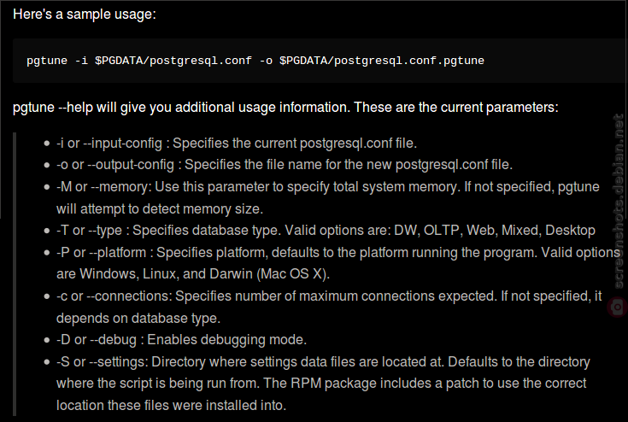This screenshot has height=422, width=628.
Task: Click "$PGDATA/postgresql.conf.pgtune" in the command
Action: tap(382, 61)
